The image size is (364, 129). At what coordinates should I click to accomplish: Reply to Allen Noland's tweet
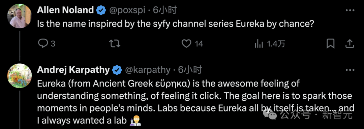tap(47, 44)
